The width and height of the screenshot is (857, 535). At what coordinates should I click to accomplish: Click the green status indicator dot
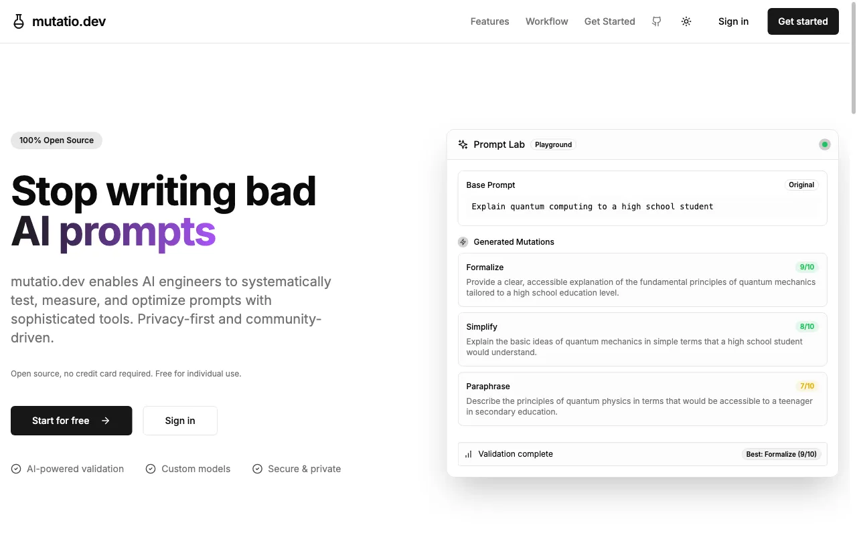point(825,144)
